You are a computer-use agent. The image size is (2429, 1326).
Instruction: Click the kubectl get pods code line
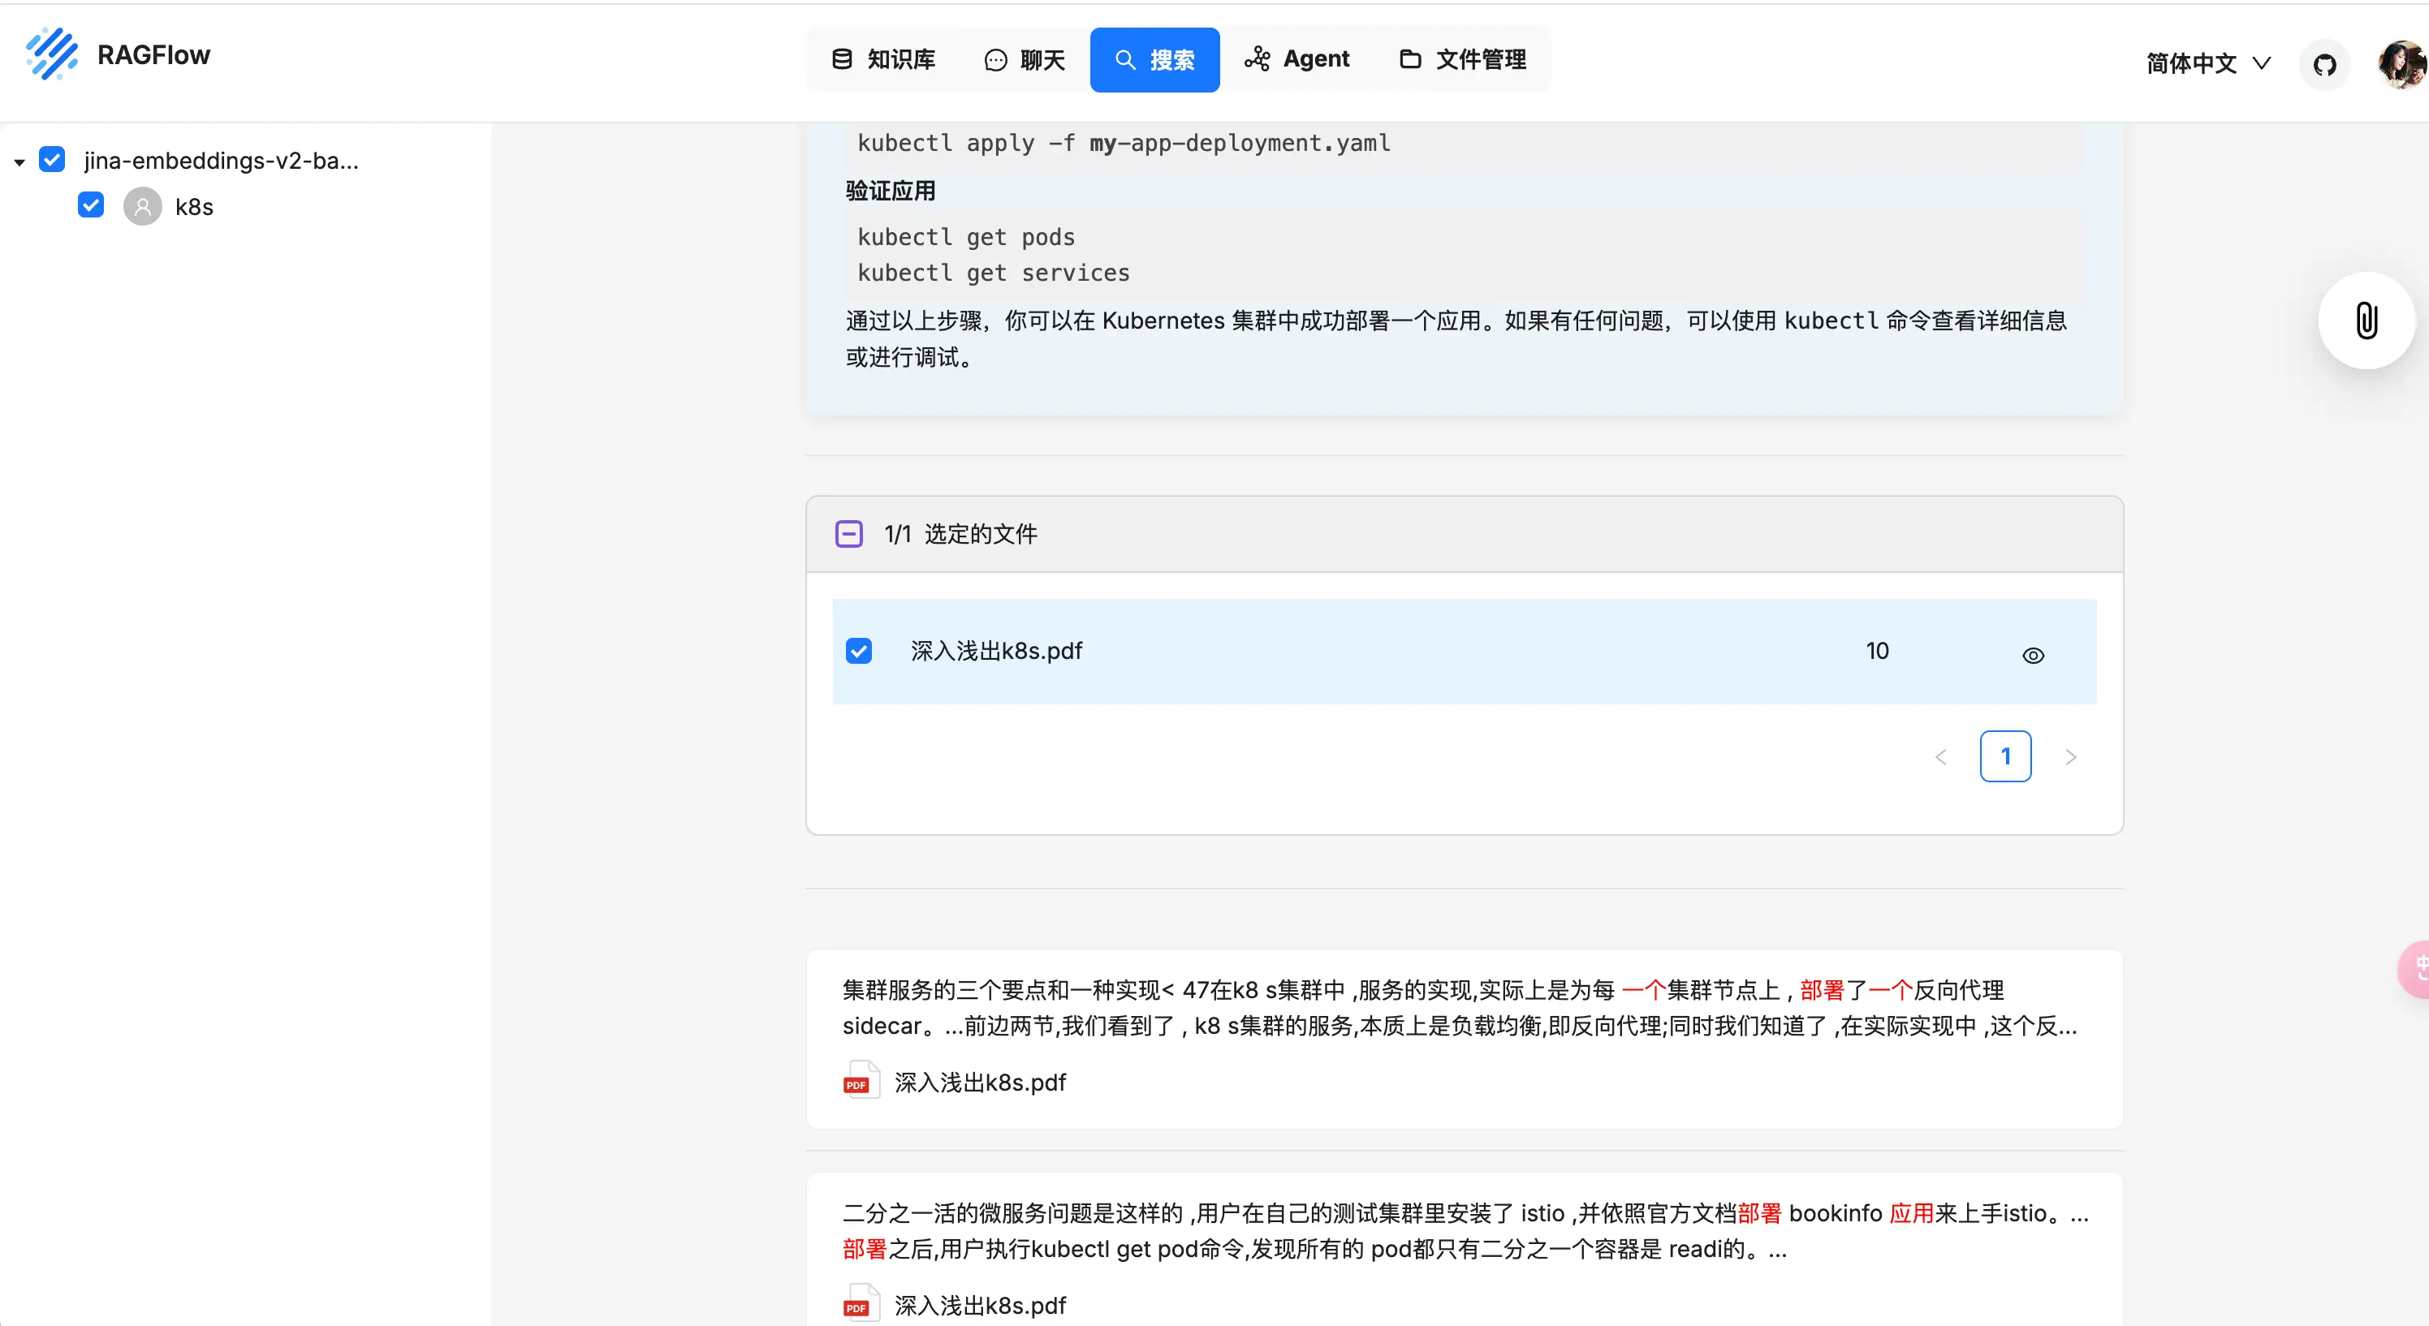tap(965, 236)
